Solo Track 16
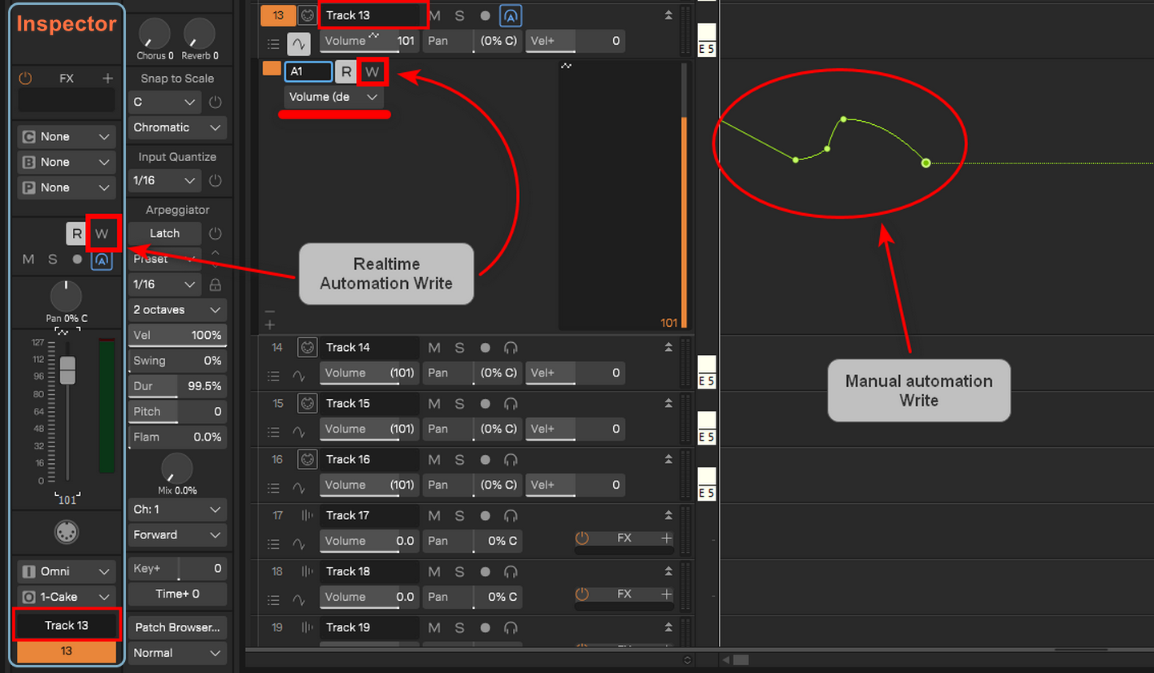 coord(459,460)
